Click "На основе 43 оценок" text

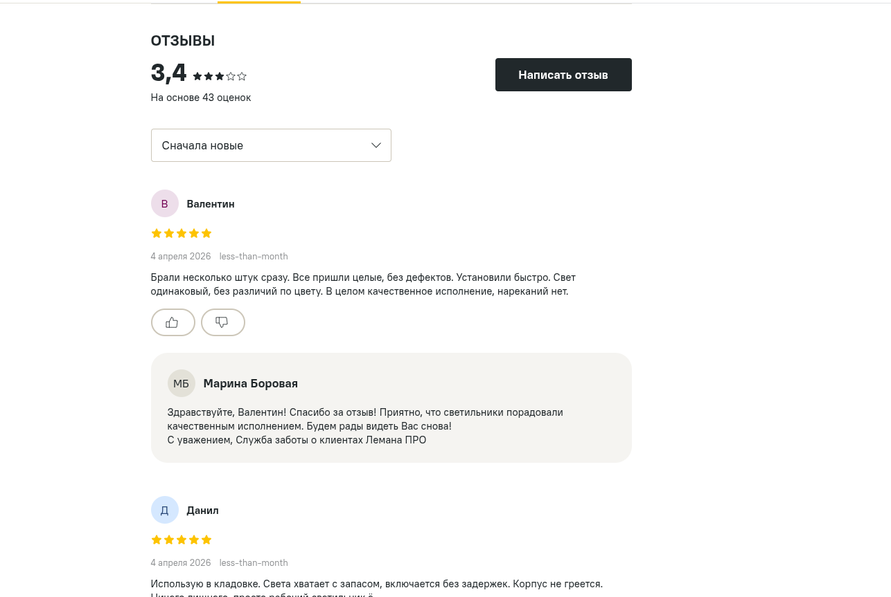[x=201, y=98]
